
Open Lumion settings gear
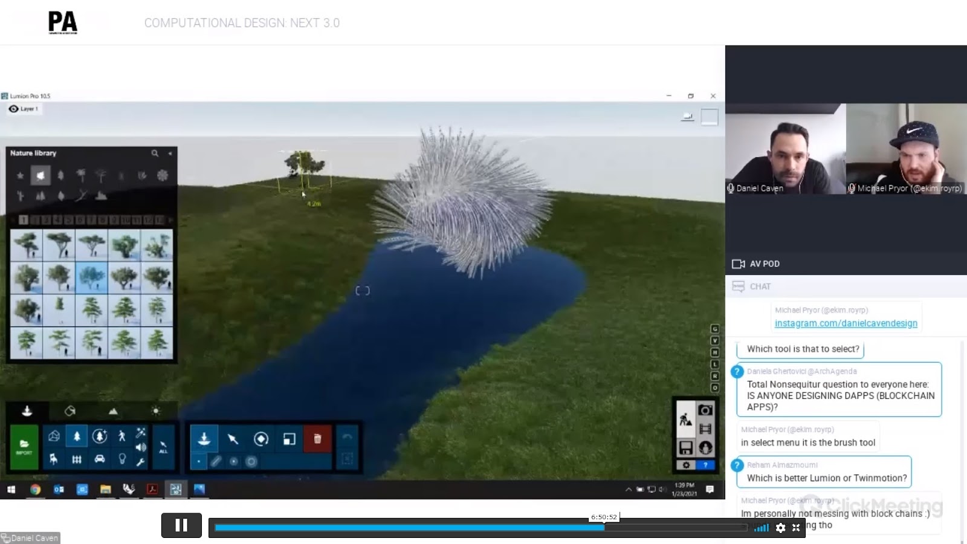pyautogui.click(x=686, y=465)
